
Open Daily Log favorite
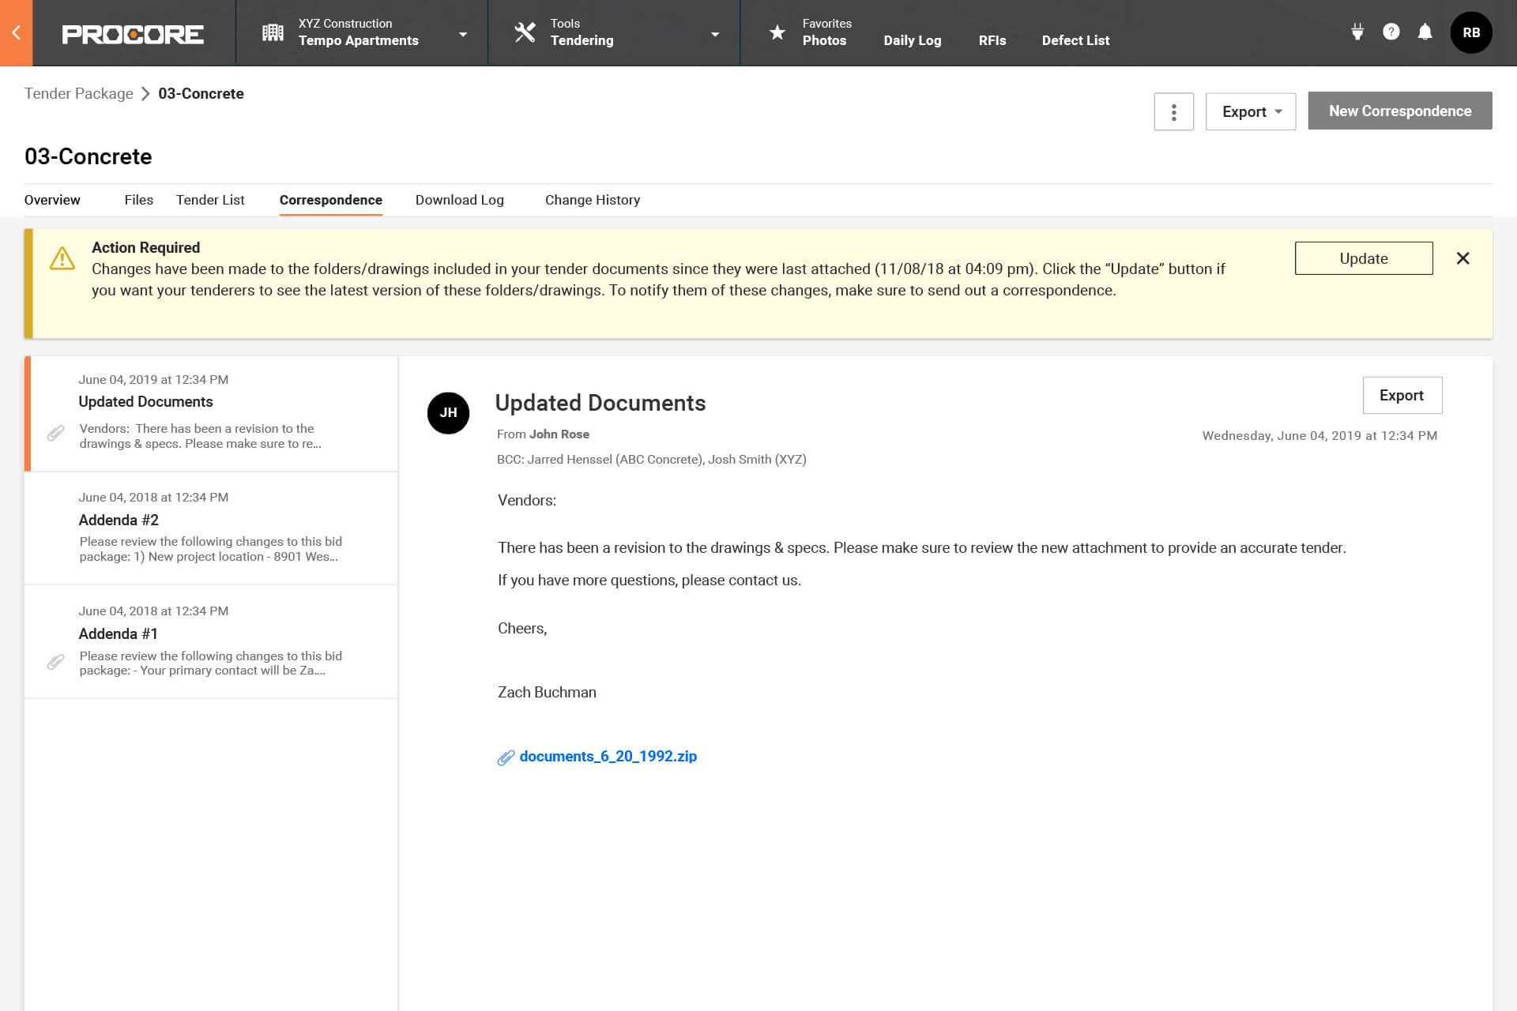coord(912,40)
